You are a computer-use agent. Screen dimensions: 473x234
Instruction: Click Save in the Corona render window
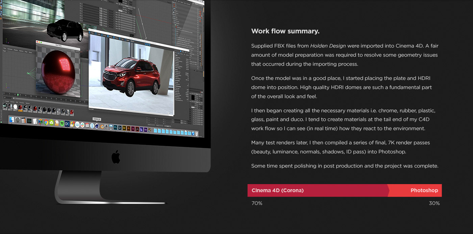coord(92,33)
